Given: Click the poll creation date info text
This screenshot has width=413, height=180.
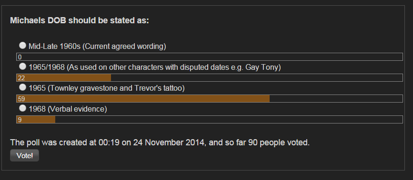Looking at the screenshot, I should pos(160,142).
